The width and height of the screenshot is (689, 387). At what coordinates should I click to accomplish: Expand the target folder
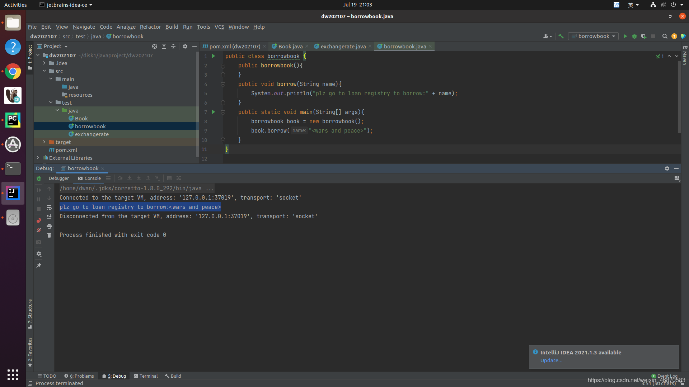tap(44, 142)
